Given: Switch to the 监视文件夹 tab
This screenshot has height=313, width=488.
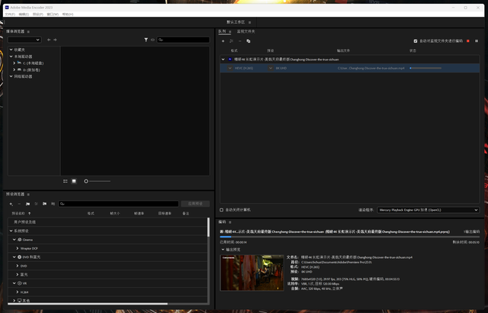Looking at the screenshot, I should [246, 31].
